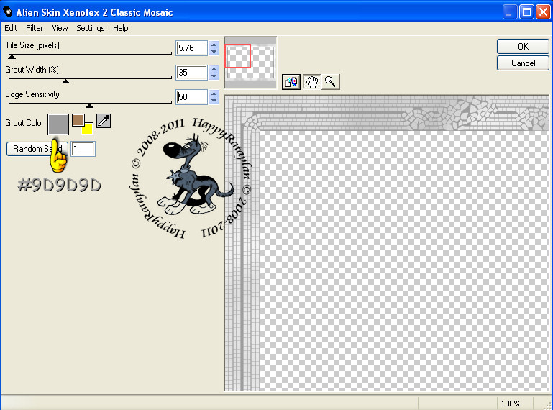Focus the Edge Sensitivity value field

pyautogui.click(x=191, y=97)
